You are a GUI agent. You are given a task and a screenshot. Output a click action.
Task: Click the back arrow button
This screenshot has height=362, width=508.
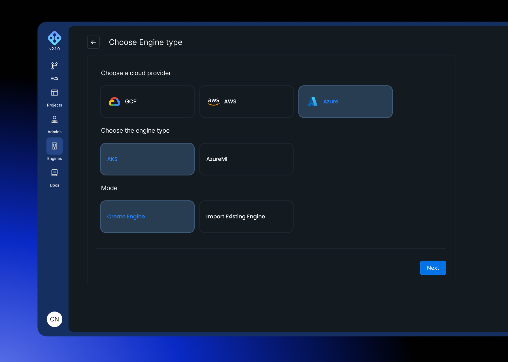93,42
